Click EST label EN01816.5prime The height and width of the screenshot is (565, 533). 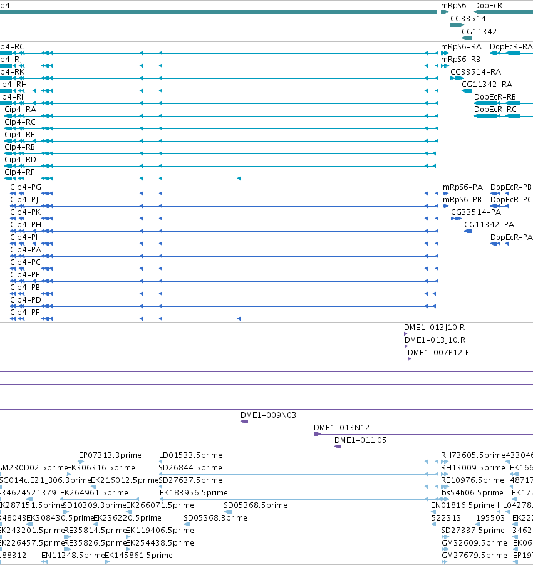463,505
